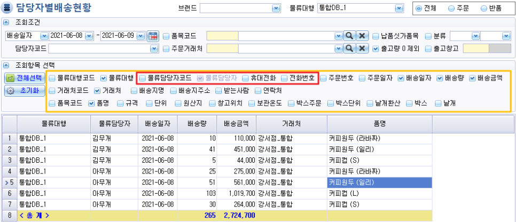Select the 주문 radio button
The height and width of the screenshot is (222, 516).
tap(451, 9)
